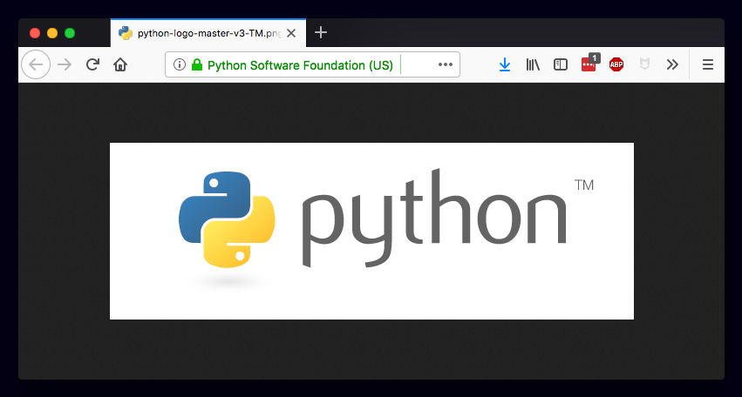Click the greyed-out shield extension icon
742x397 pixels.
point(644,64)
